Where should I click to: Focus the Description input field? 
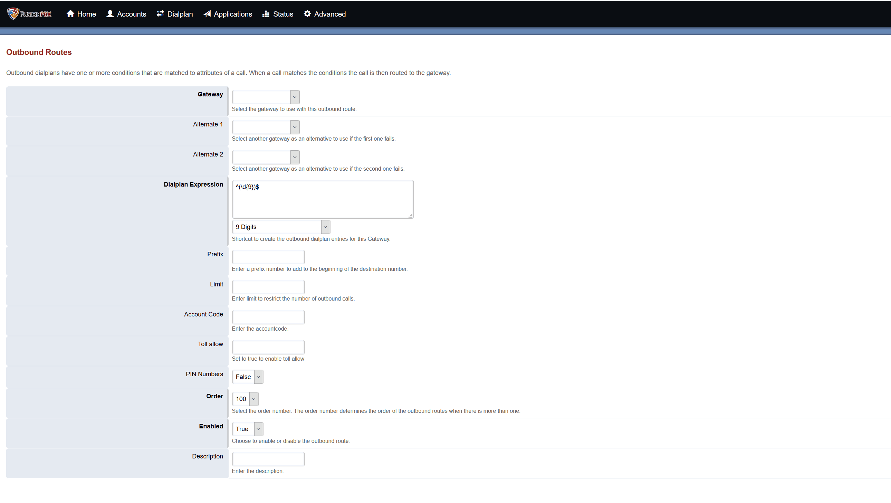pyautogui.click(x=268, y=459)
